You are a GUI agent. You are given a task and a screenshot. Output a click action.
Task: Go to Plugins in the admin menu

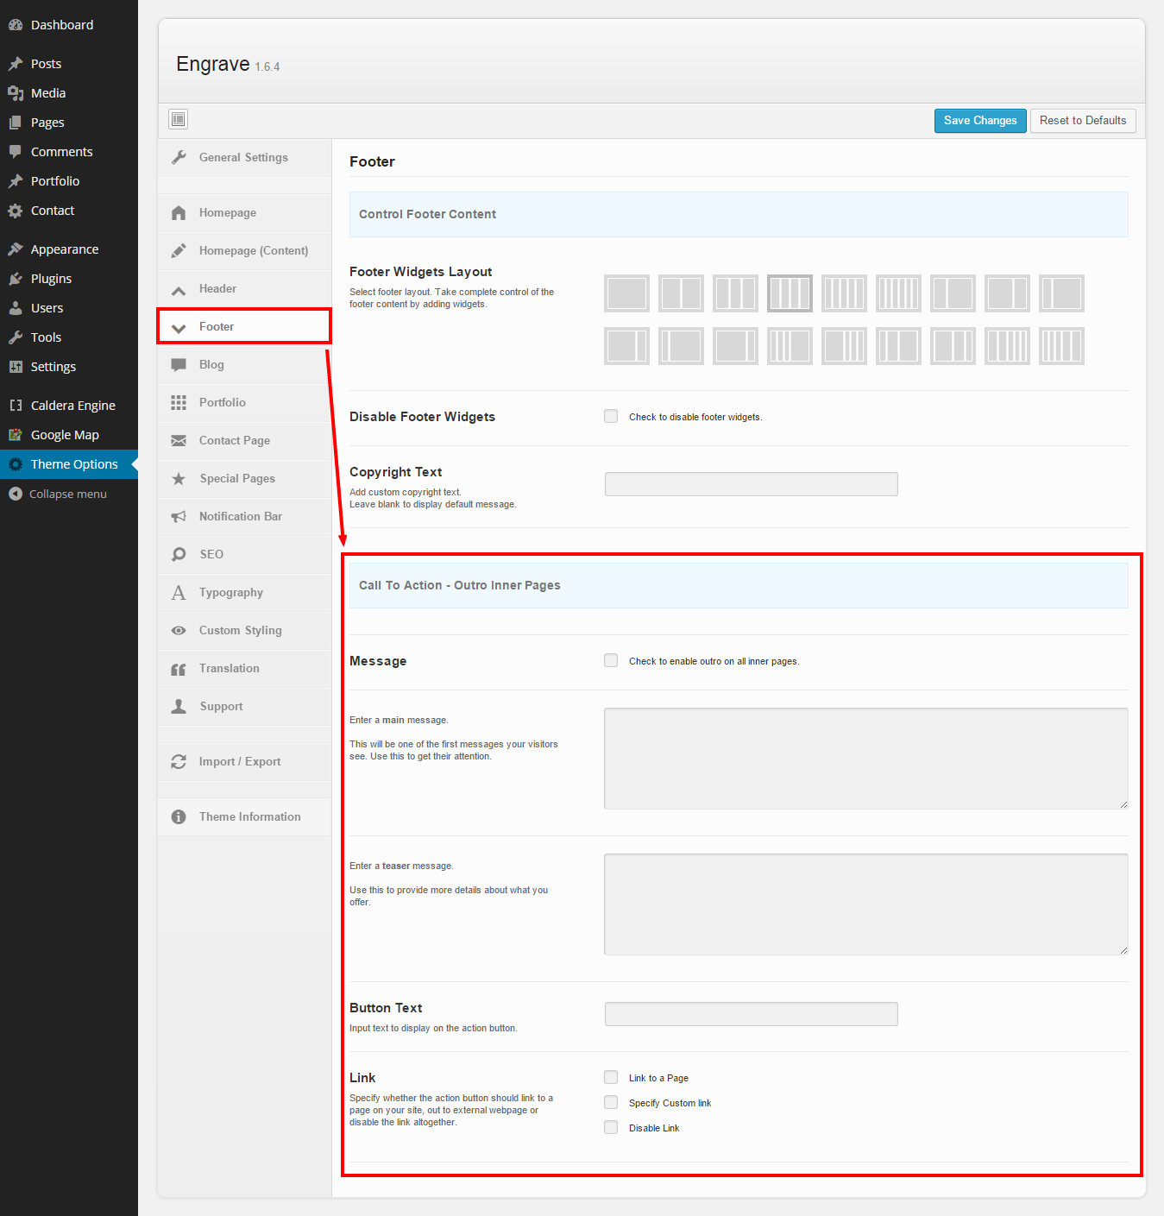51,279
